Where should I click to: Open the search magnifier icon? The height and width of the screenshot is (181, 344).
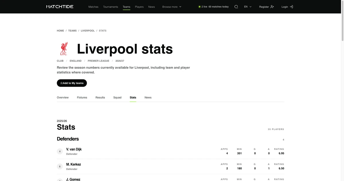[x=236, y=7]
